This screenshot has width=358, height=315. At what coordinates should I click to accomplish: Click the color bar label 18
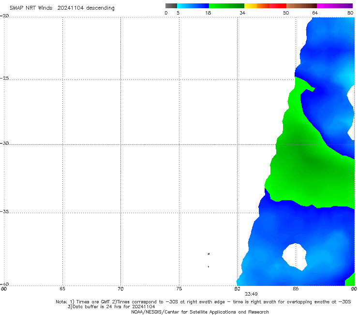tap(208, 13)
